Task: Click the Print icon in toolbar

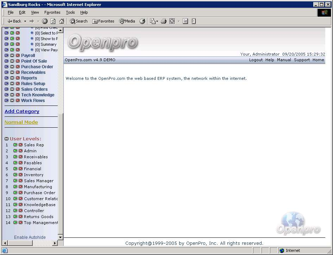Action: tap(164, 21)
